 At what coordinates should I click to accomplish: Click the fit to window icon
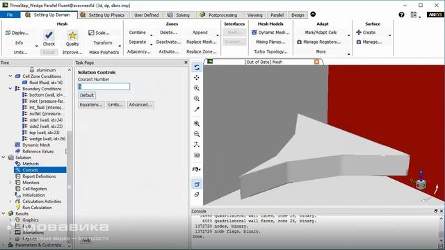point(197,124)
